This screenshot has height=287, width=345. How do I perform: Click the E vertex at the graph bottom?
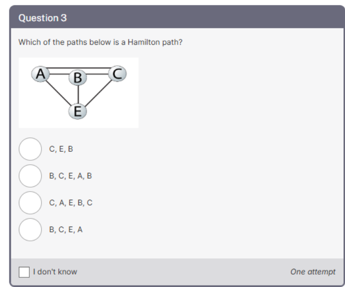coord(77,111)
